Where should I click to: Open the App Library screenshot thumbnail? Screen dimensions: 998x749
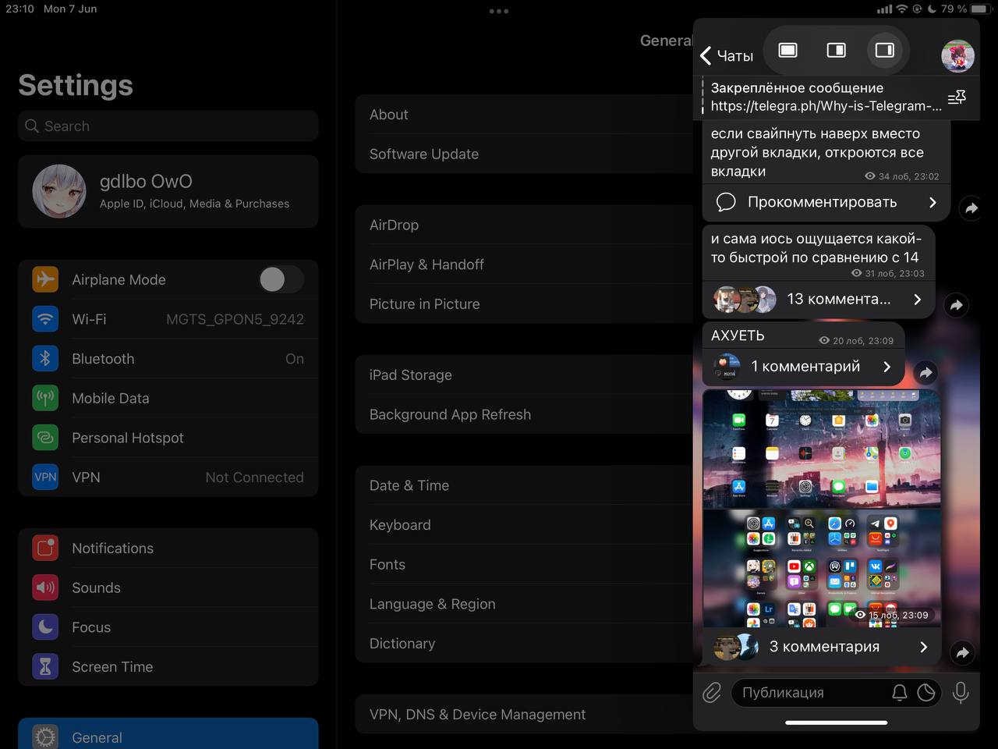[x=822, y=568]
